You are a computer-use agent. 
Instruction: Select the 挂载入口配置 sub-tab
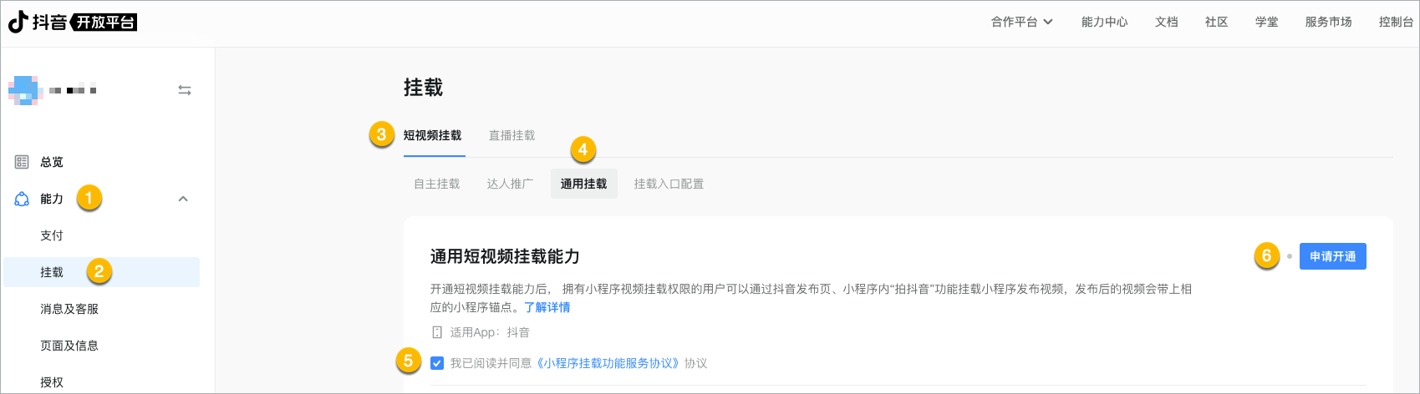(669, 184)
